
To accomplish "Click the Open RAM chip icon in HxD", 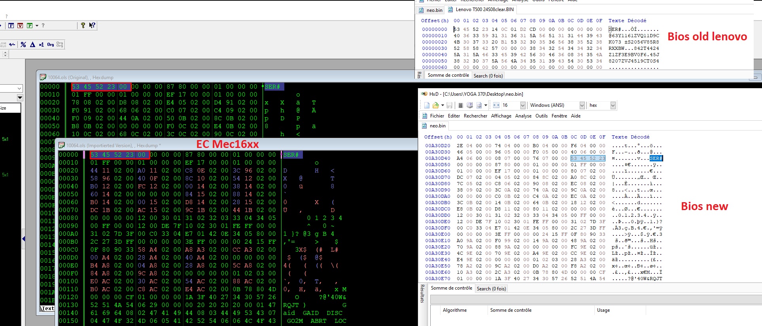I will tap(460, 105).
